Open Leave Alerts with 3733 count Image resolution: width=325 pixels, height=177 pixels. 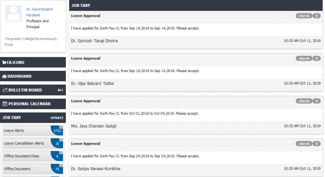click(33, 130)
